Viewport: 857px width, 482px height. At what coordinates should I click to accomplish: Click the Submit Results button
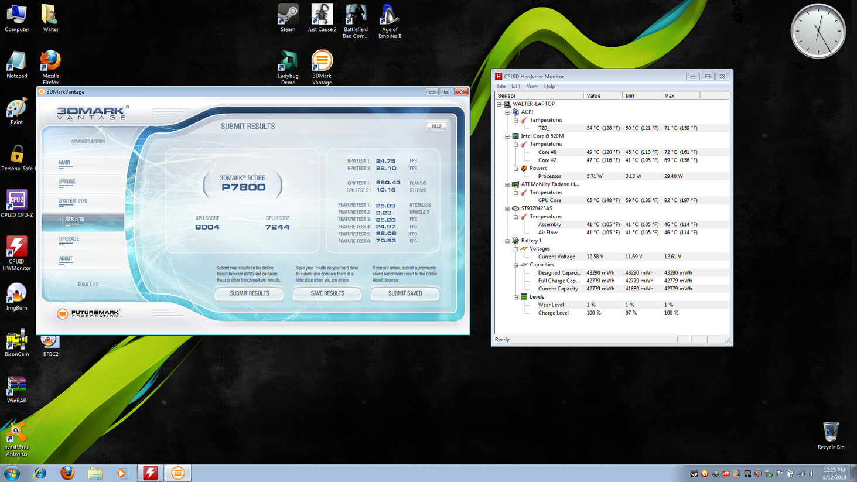250,293
